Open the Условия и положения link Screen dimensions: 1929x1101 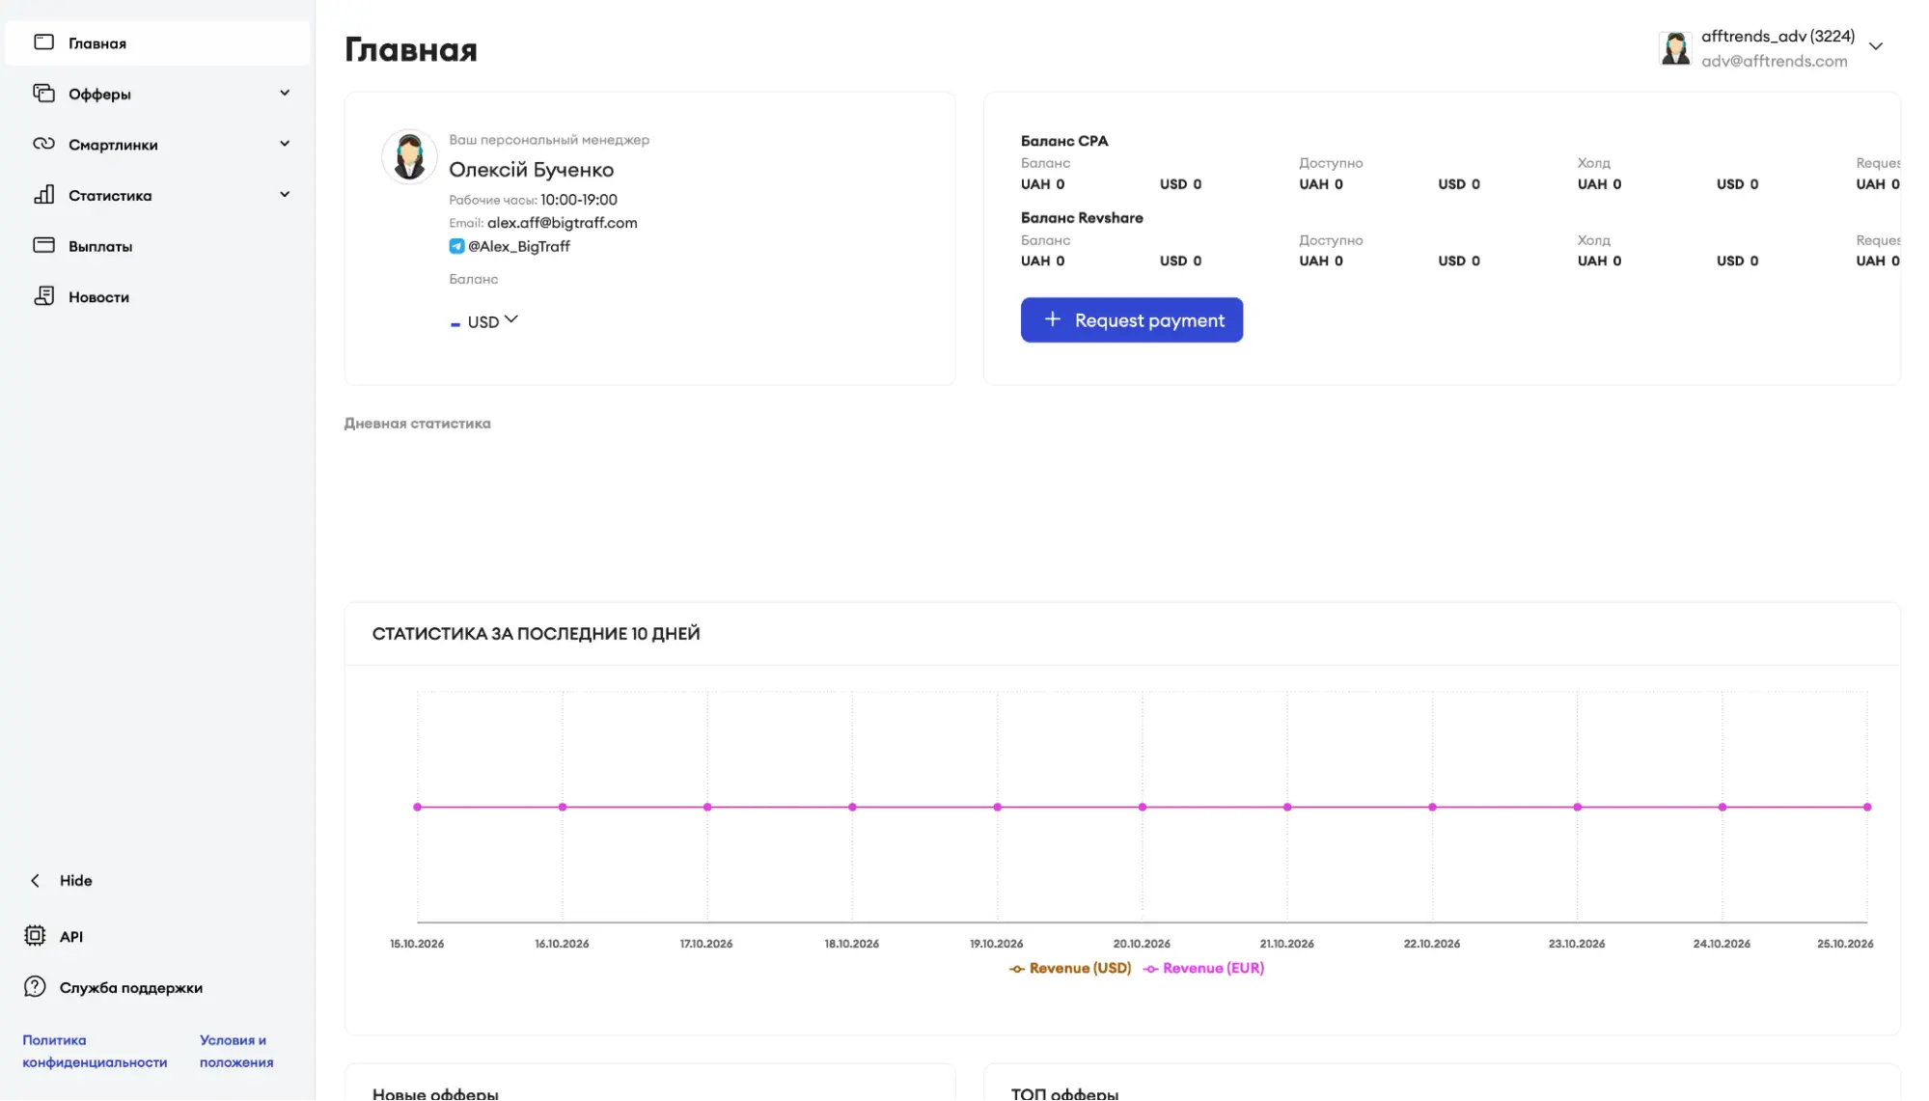(x=236, y=1052)
